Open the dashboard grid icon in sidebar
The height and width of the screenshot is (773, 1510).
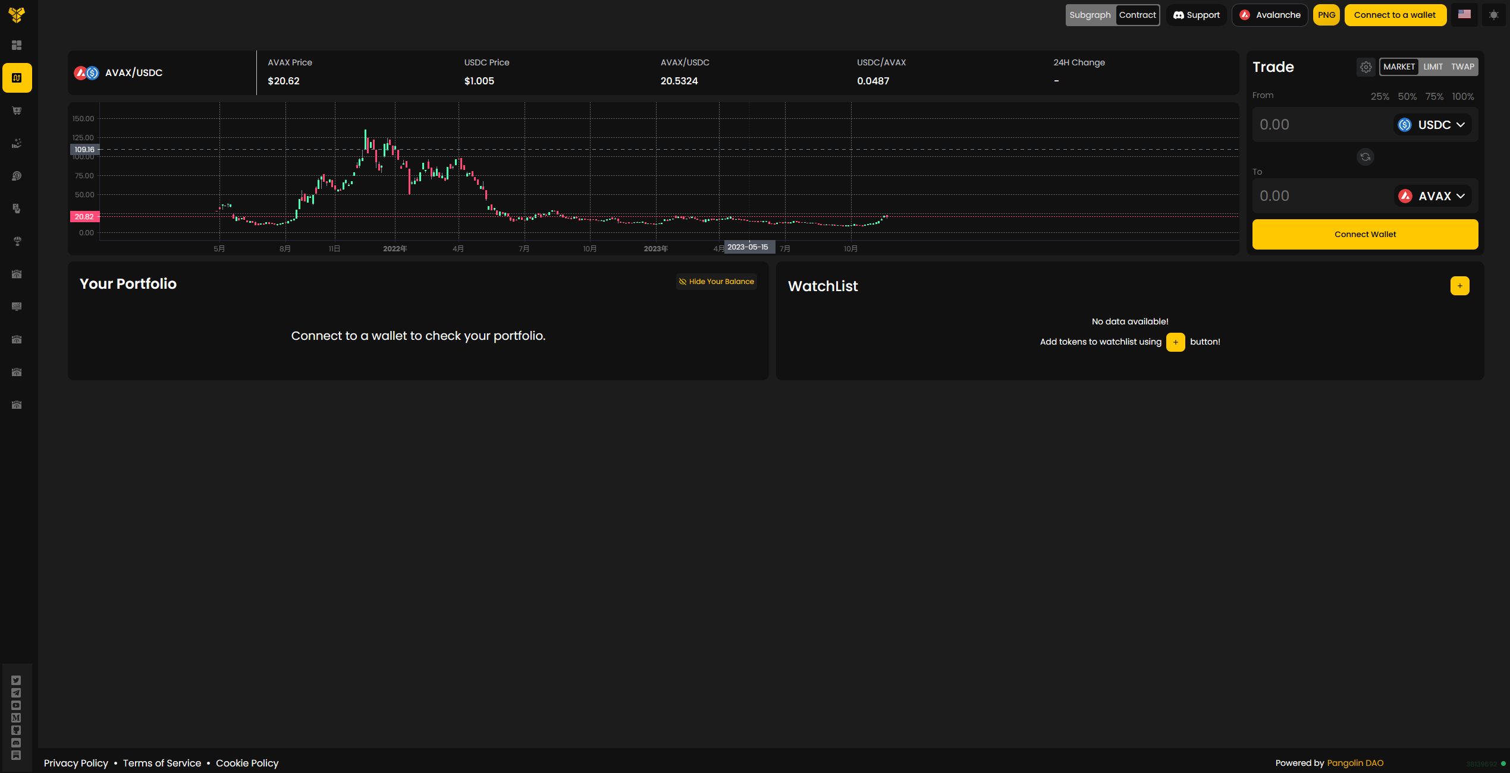coord(17,45)
